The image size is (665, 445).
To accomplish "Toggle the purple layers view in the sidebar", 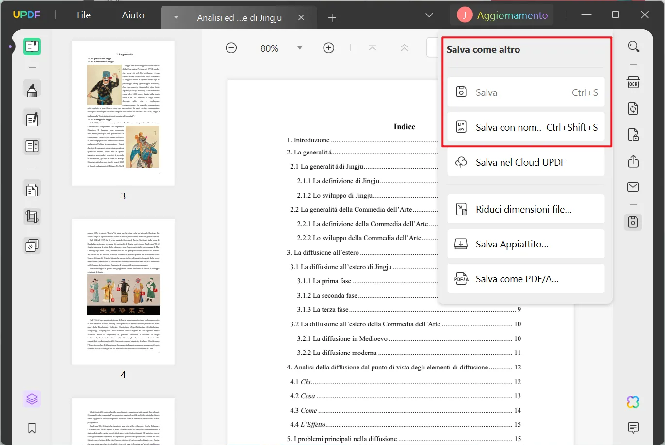I will click(32, 399).
